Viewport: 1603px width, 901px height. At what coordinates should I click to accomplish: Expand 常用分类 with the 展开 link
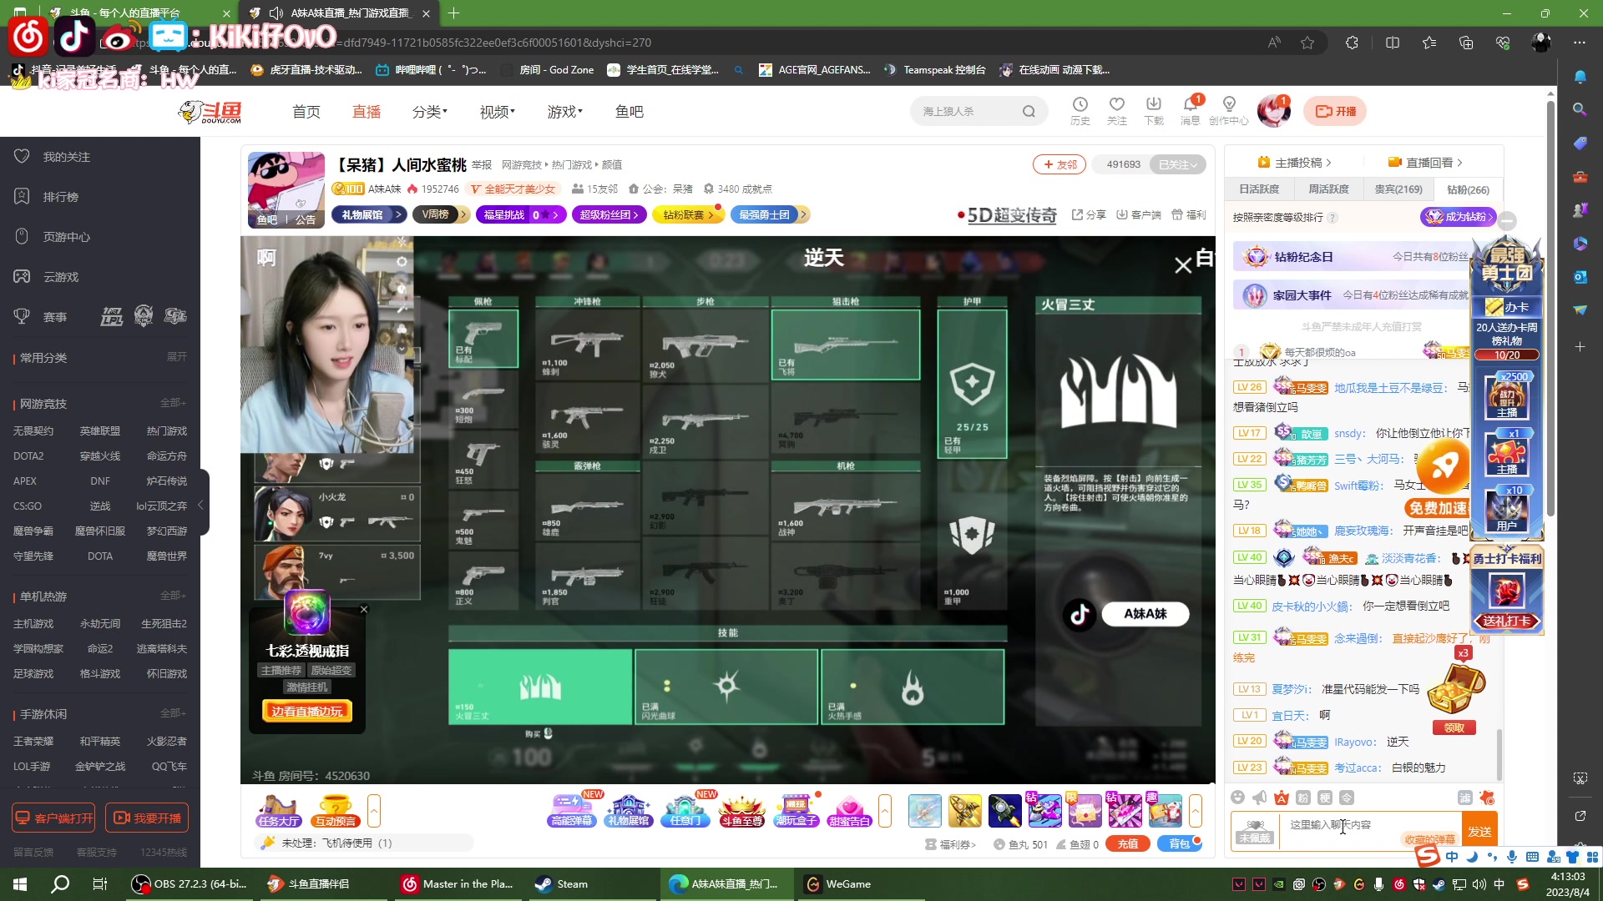(x=177, y=356)
